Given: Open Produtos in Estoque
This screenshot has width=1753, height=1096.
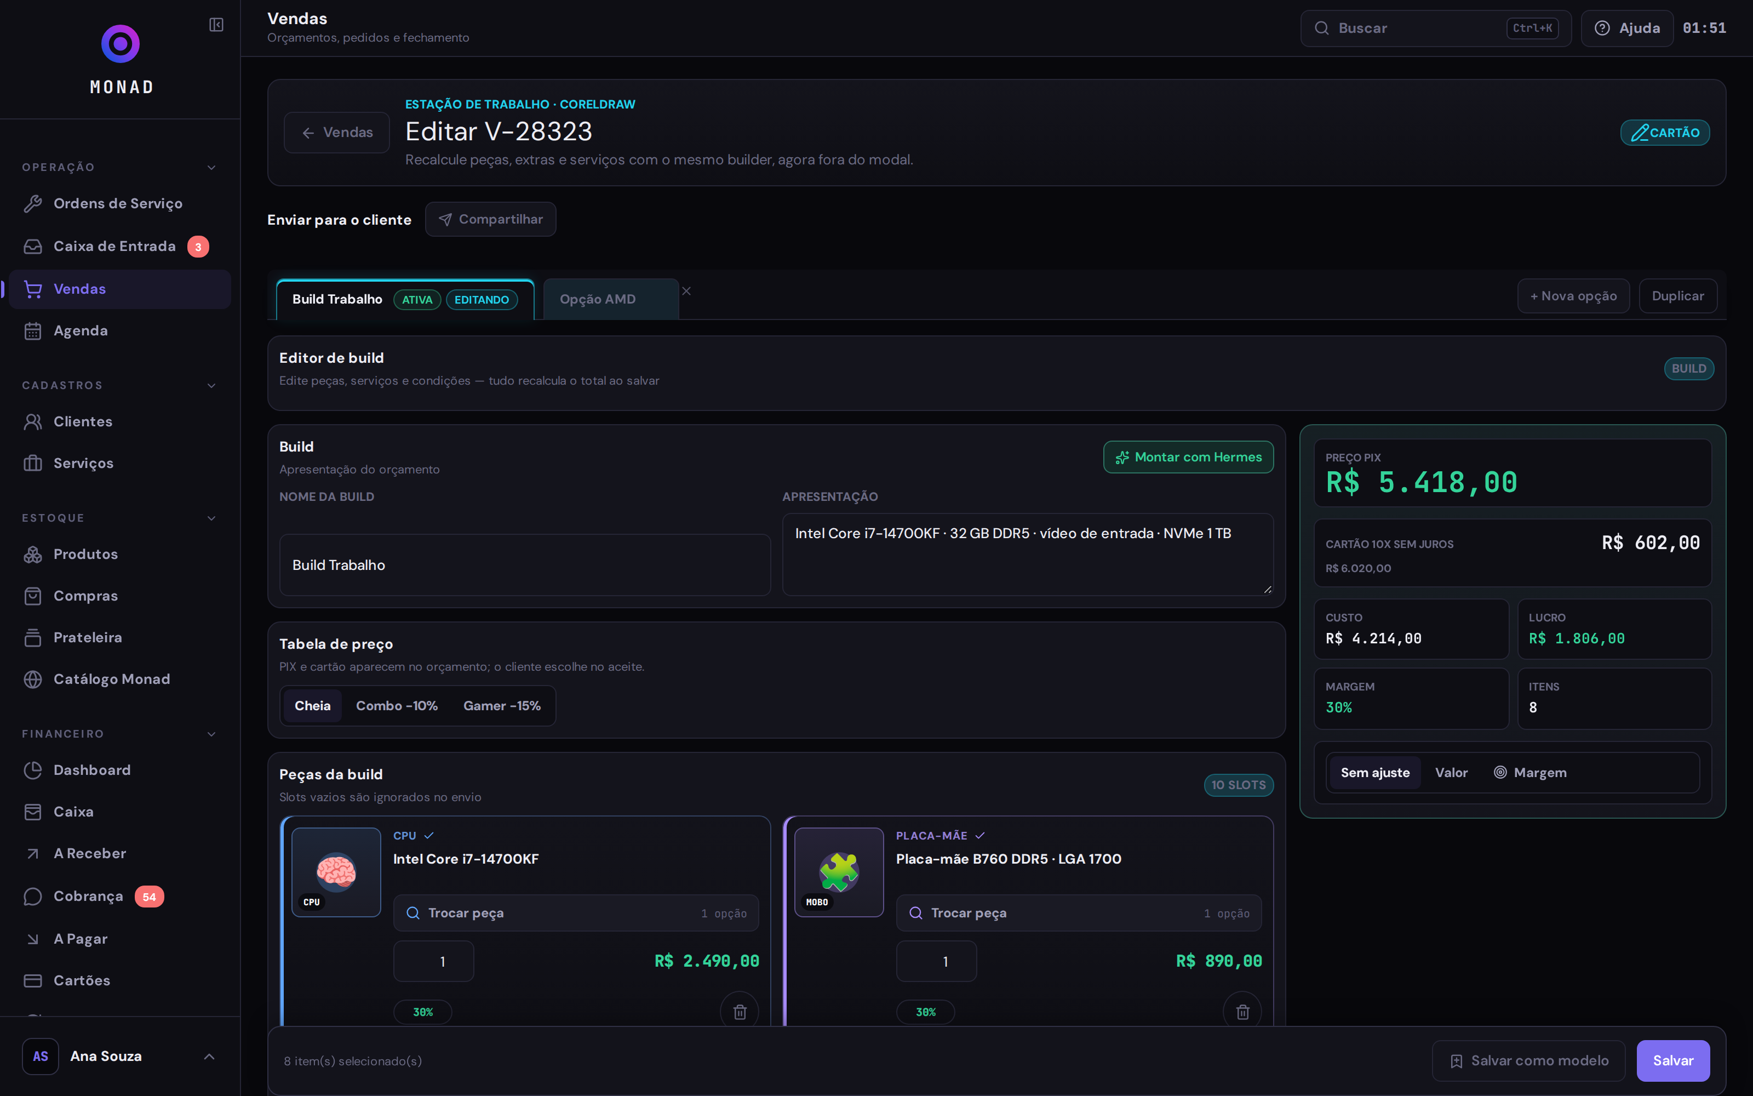Looking at the screenshot, I should click(119, 555).
